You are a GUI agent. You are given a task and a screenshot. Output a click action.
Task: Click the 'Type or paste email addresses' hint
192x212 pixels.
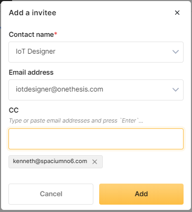[x=76, y=120]
